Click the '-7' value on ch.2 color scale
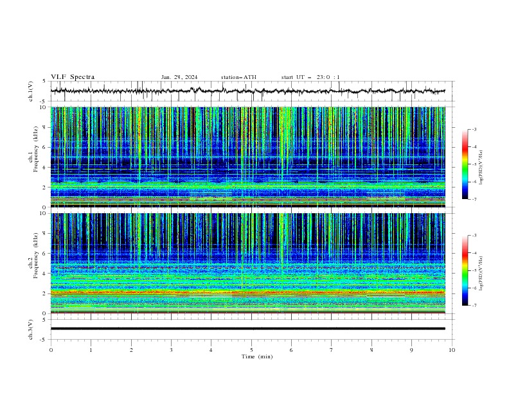Viewport: 509px width, 393px height. (474, 305)
